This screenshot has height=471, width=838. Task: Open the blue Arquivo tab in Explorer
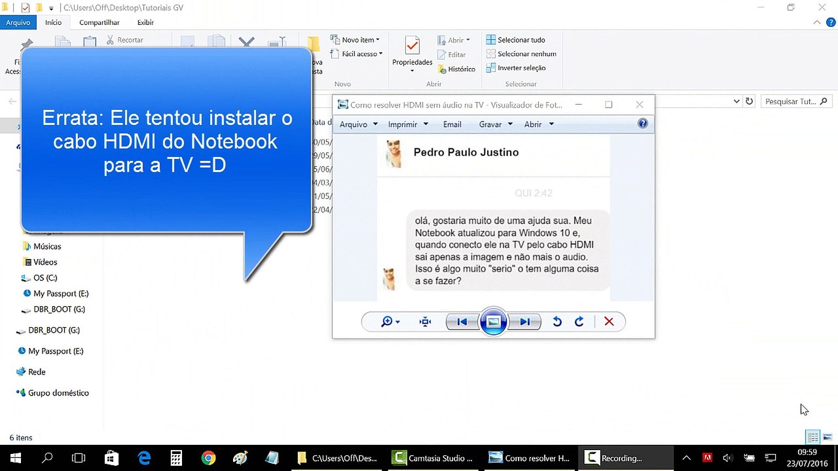[18, 22]
